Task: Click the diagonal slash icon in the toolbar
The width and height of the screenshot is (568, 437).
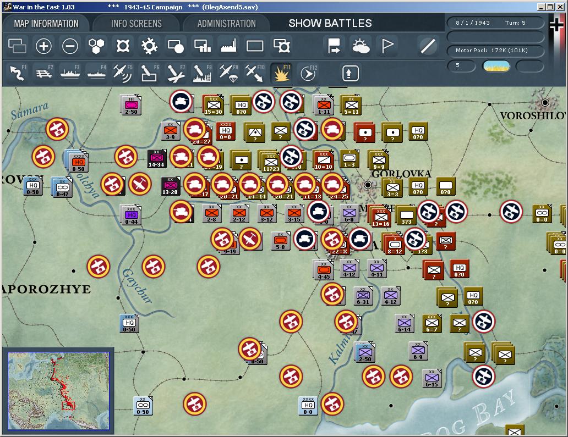Action: click(x=428, y=46)
